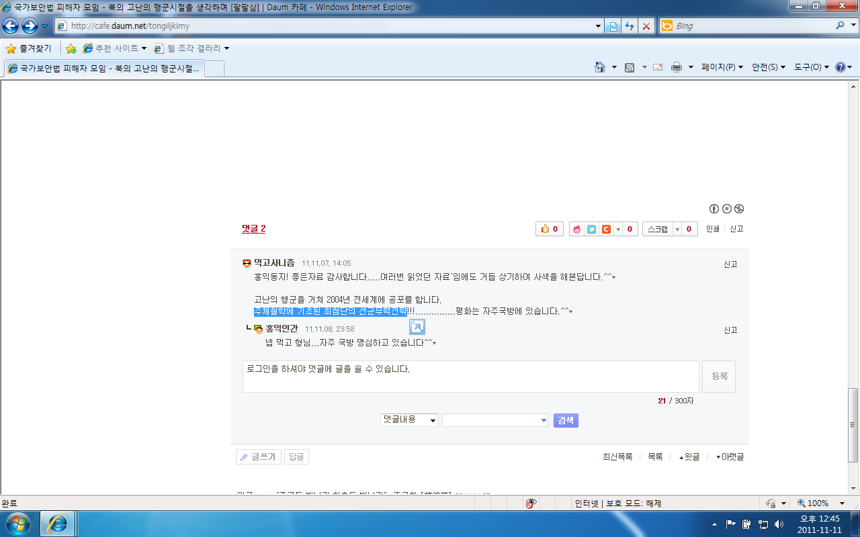Click the orange C share icon
The image size is (860, 537).
(605, 230)
